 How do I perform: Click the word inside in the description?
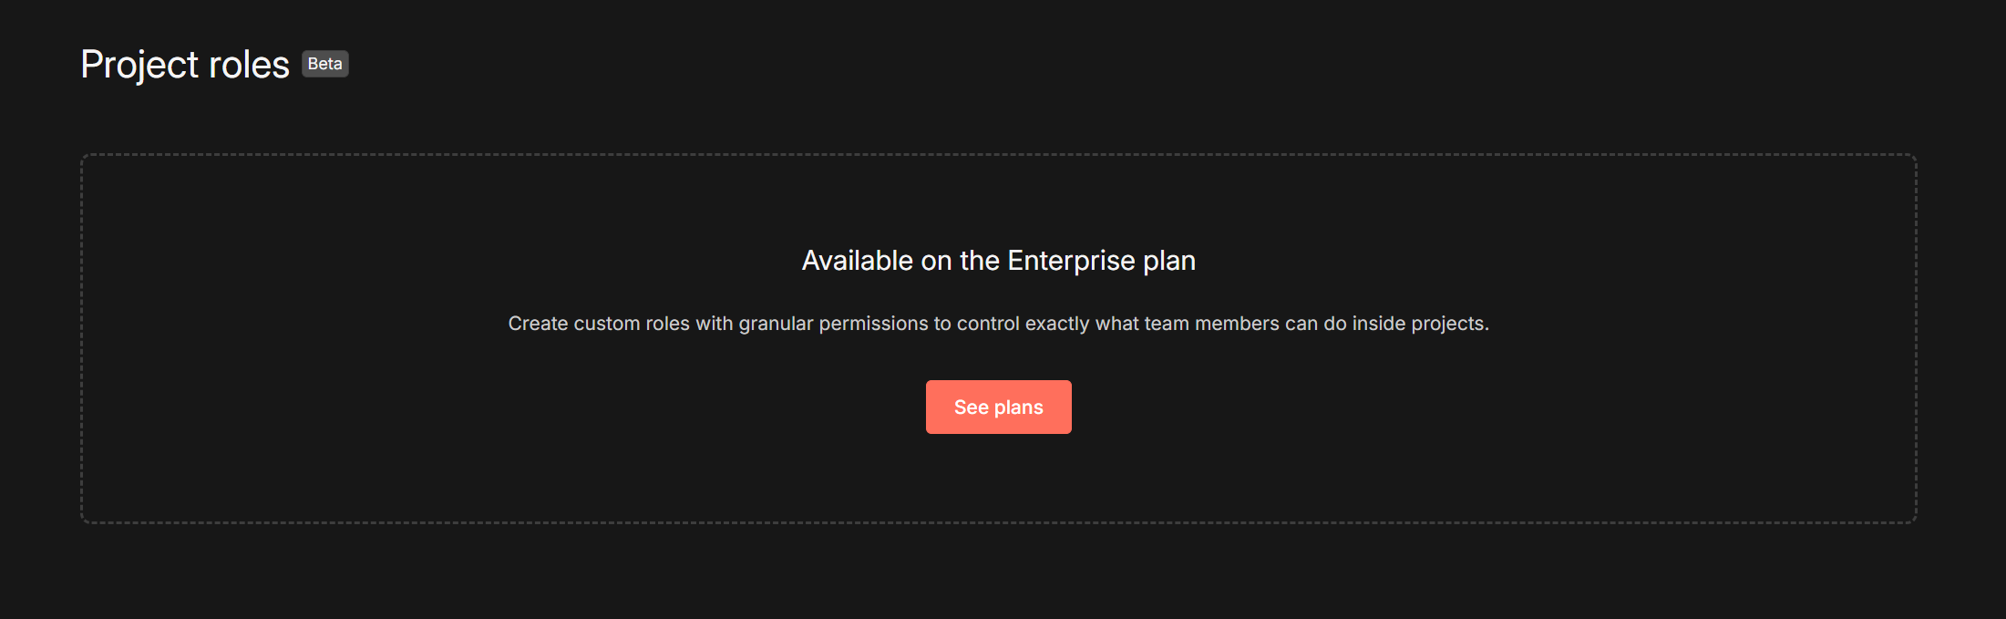[x=1378, y=324]
